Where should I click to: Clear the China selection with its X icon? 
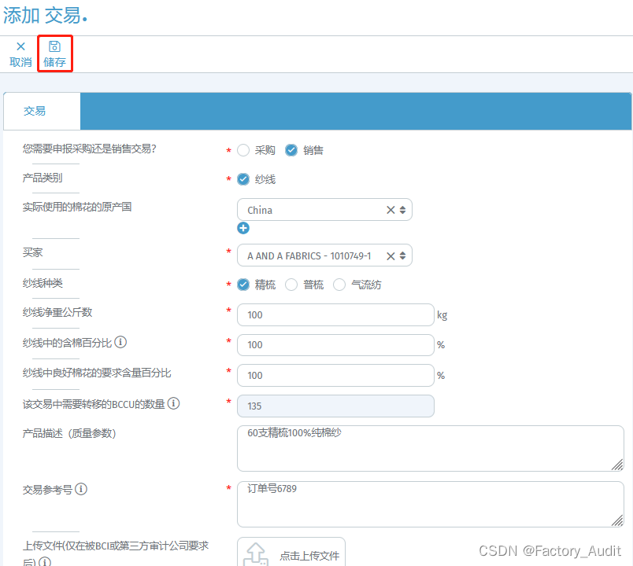390,209
